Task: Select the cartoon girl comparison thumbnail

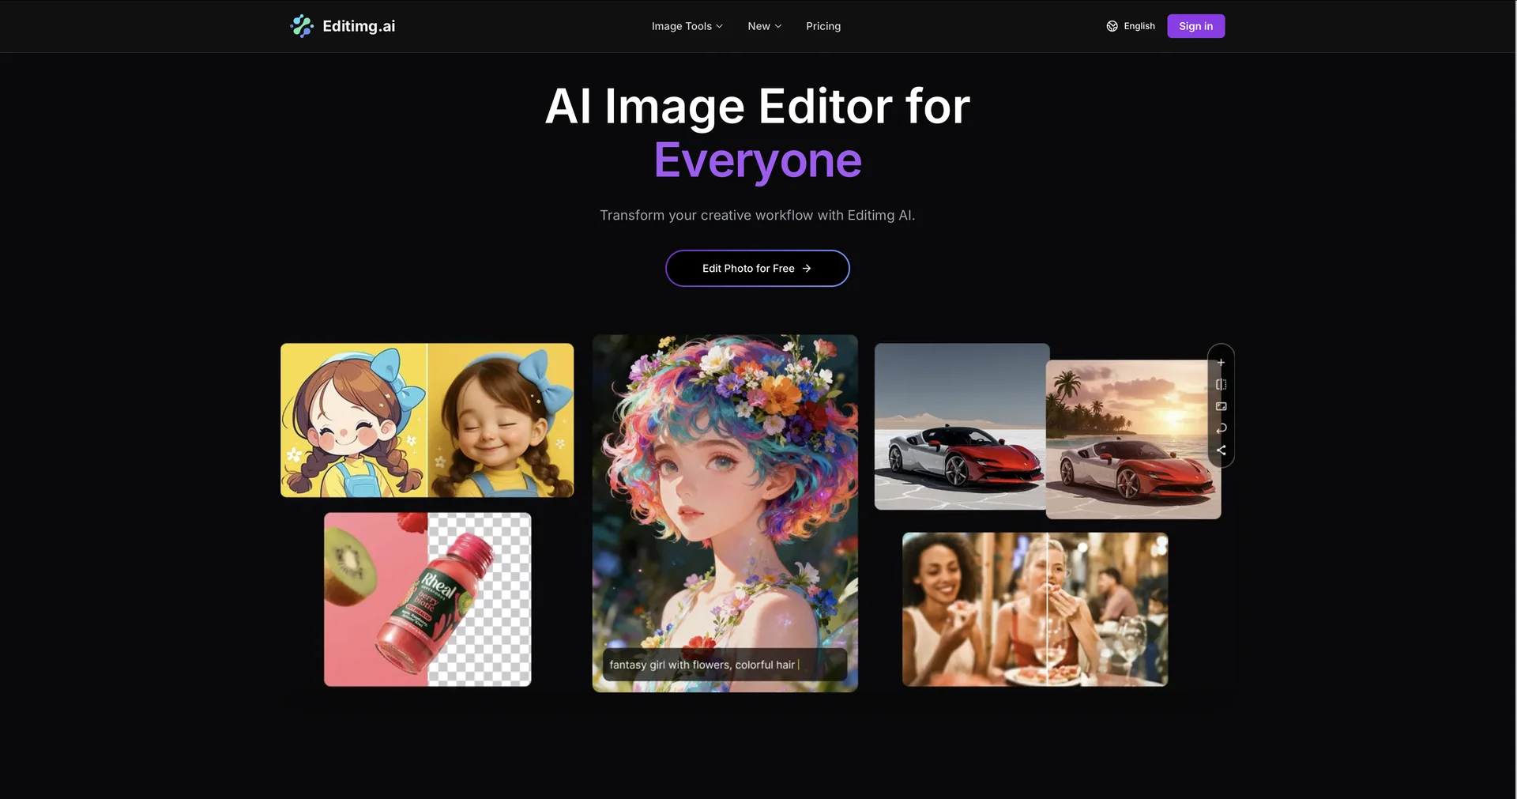Action: tap(427, 420)
